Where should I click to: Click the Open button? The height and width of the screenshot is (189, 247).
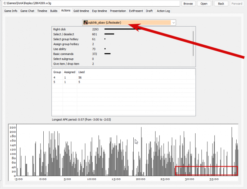(204, 4)
